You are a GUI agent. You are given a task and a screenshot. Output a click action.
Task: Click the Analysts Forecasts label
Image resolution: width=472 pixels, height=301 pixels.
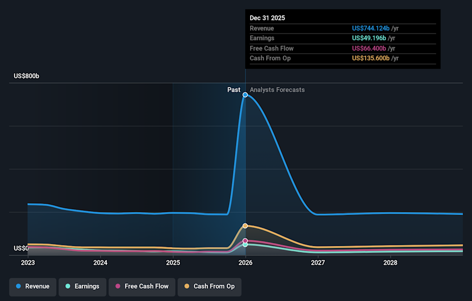(277, 90)
